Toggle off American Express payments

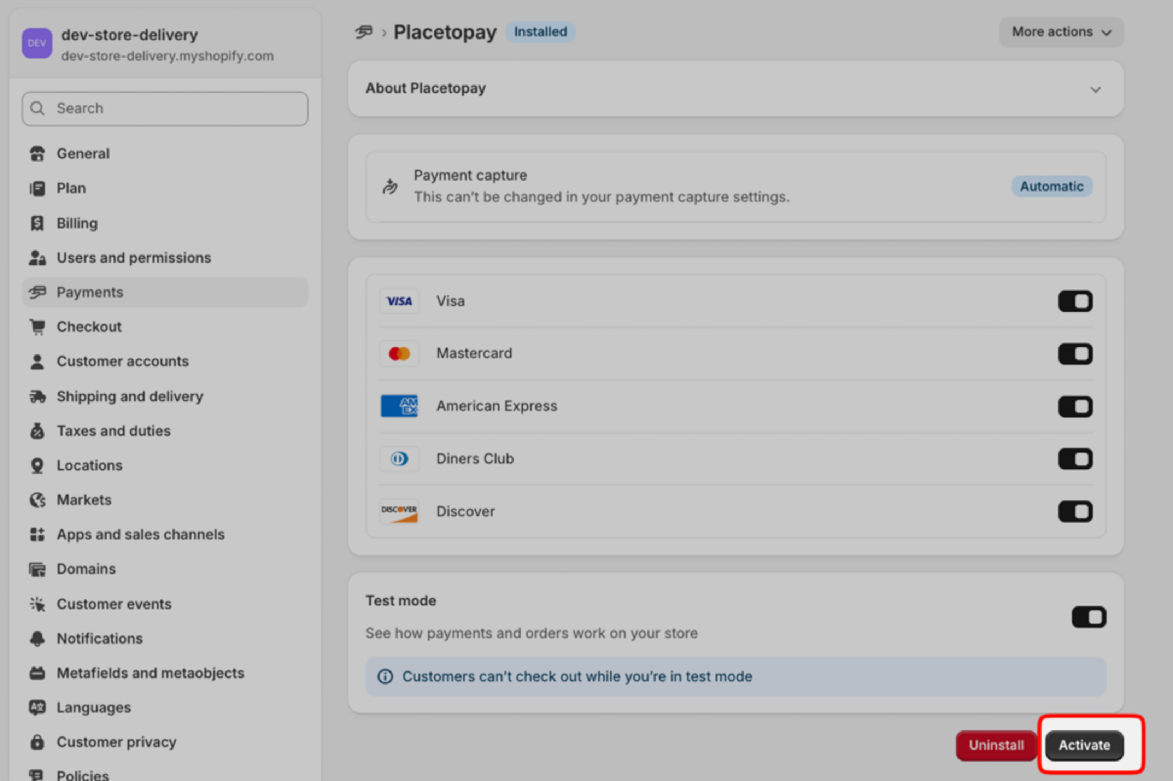tap(1075, 406)
